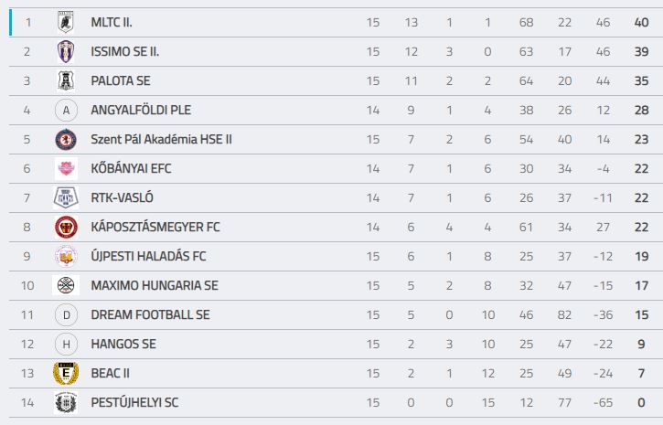663x425 pixels.
Task: Open the HANGOS SE letter H badge
Action: [x=66, y=344]
